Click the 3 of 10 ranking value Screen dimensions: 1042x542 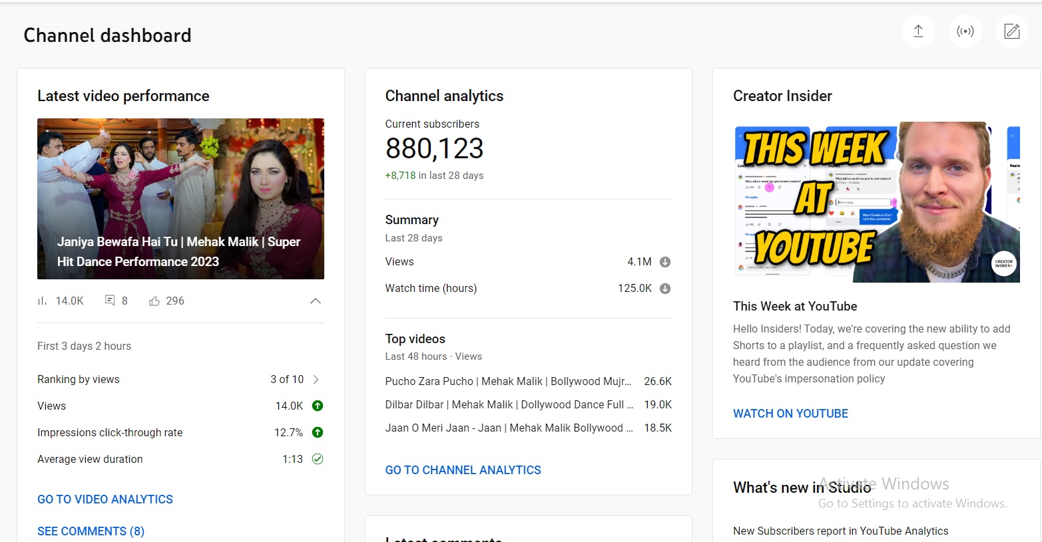click(x=287, y=379)
